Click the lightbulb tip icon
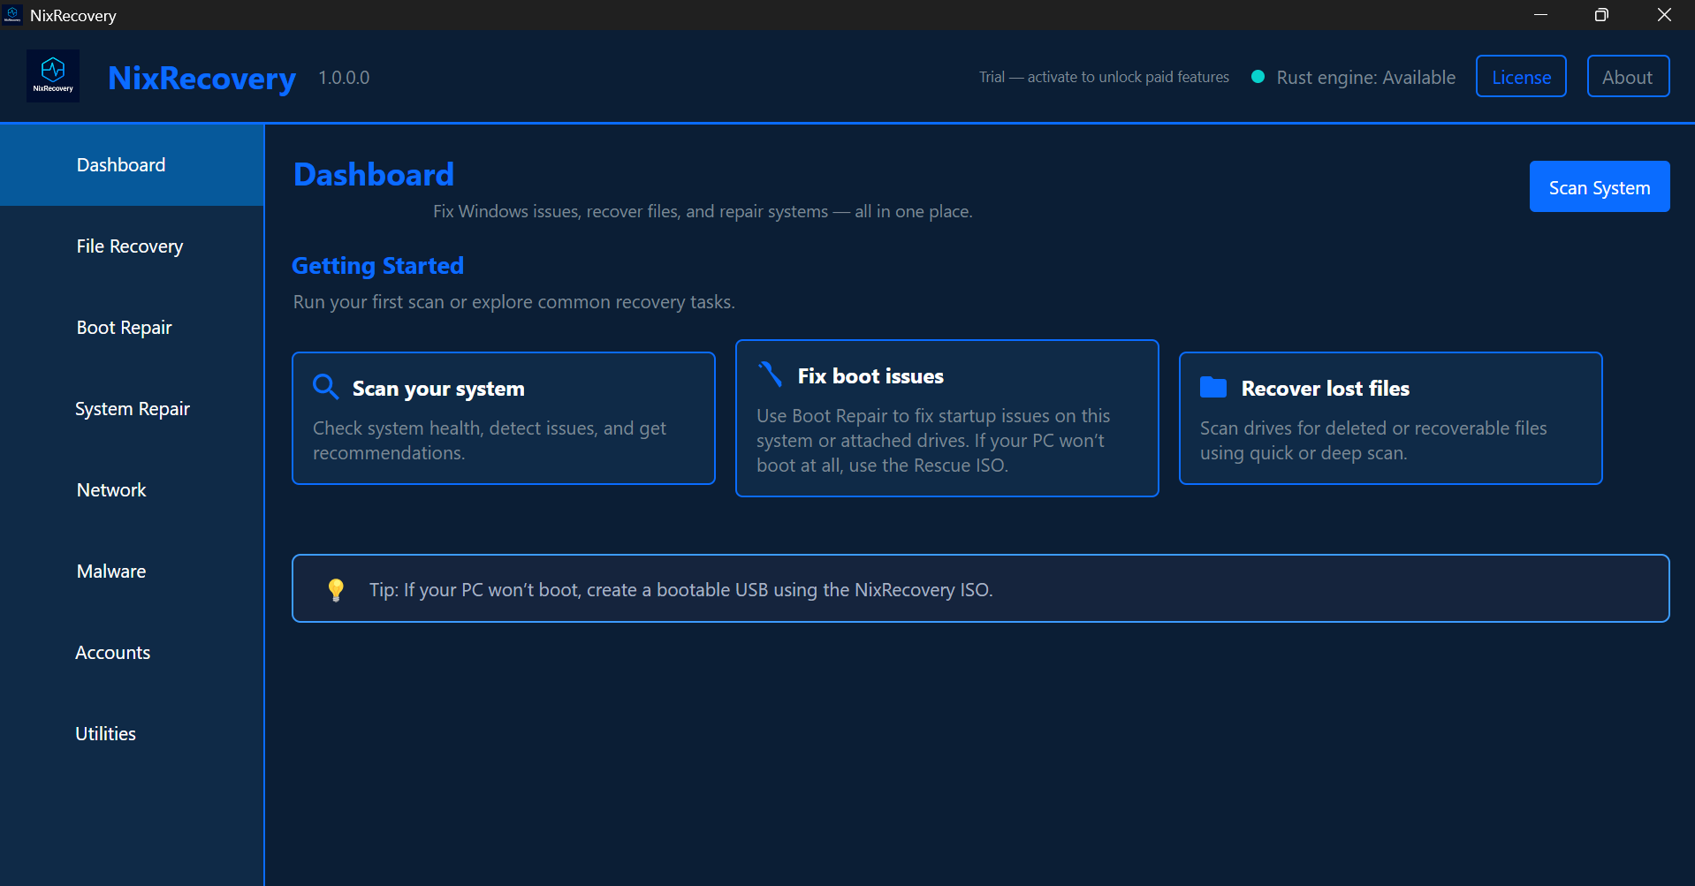This screenshot has width=1695, height=886. (x=336, y=590)
